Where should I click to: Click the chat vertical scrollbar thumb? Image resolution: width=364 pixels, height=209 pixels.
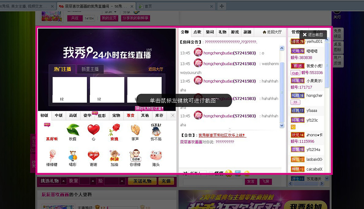tap(282, 92)
